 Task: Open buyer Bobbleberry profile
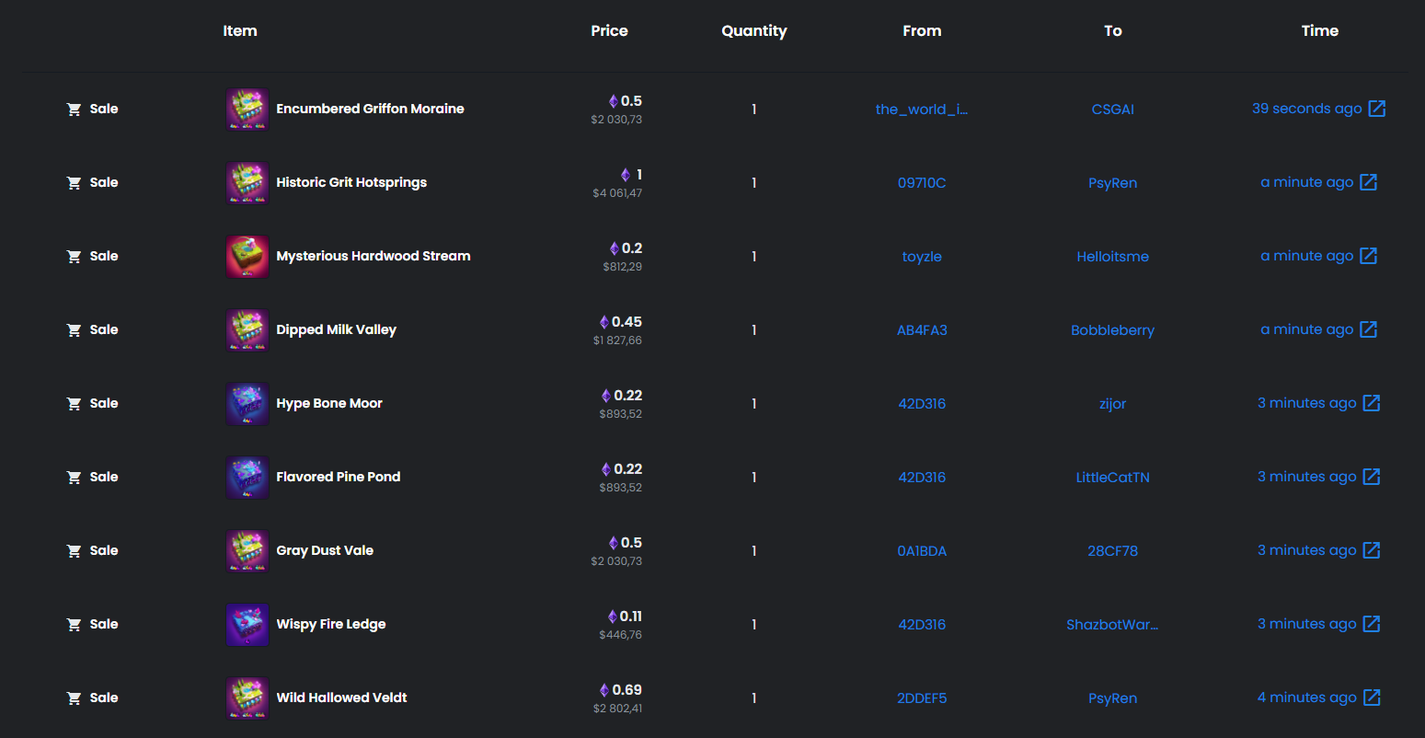[1112, 330]
